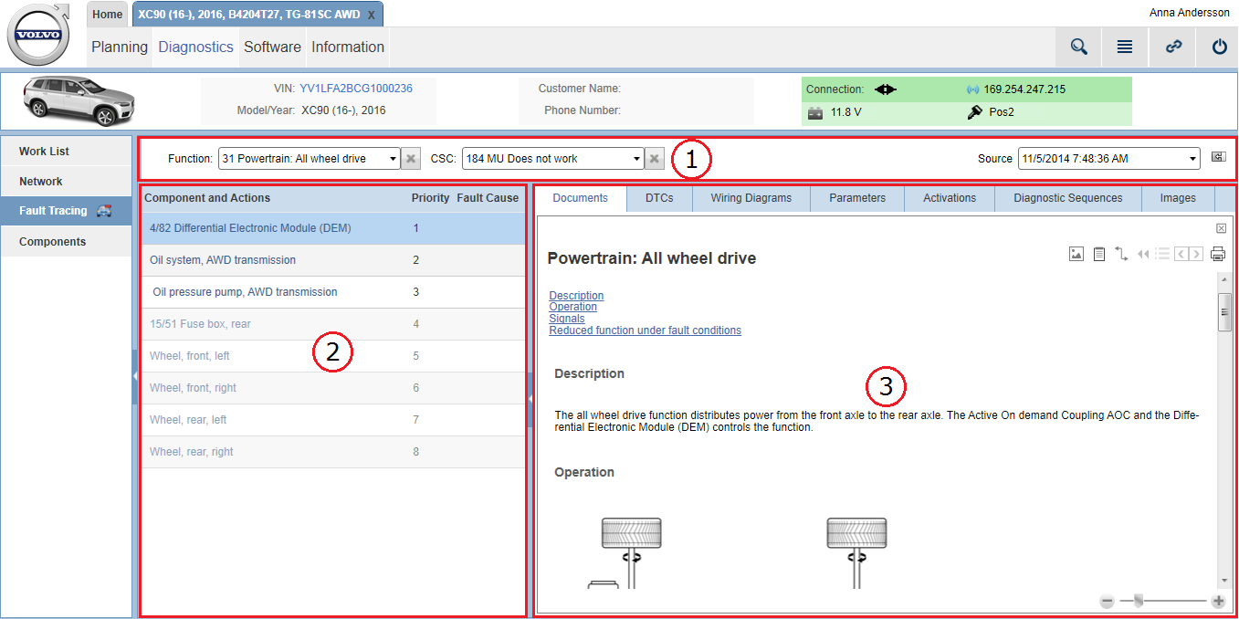Click the text page icon in document toolbar
The height and width of the screenshot is (619, 1239).
[1099, 254]
